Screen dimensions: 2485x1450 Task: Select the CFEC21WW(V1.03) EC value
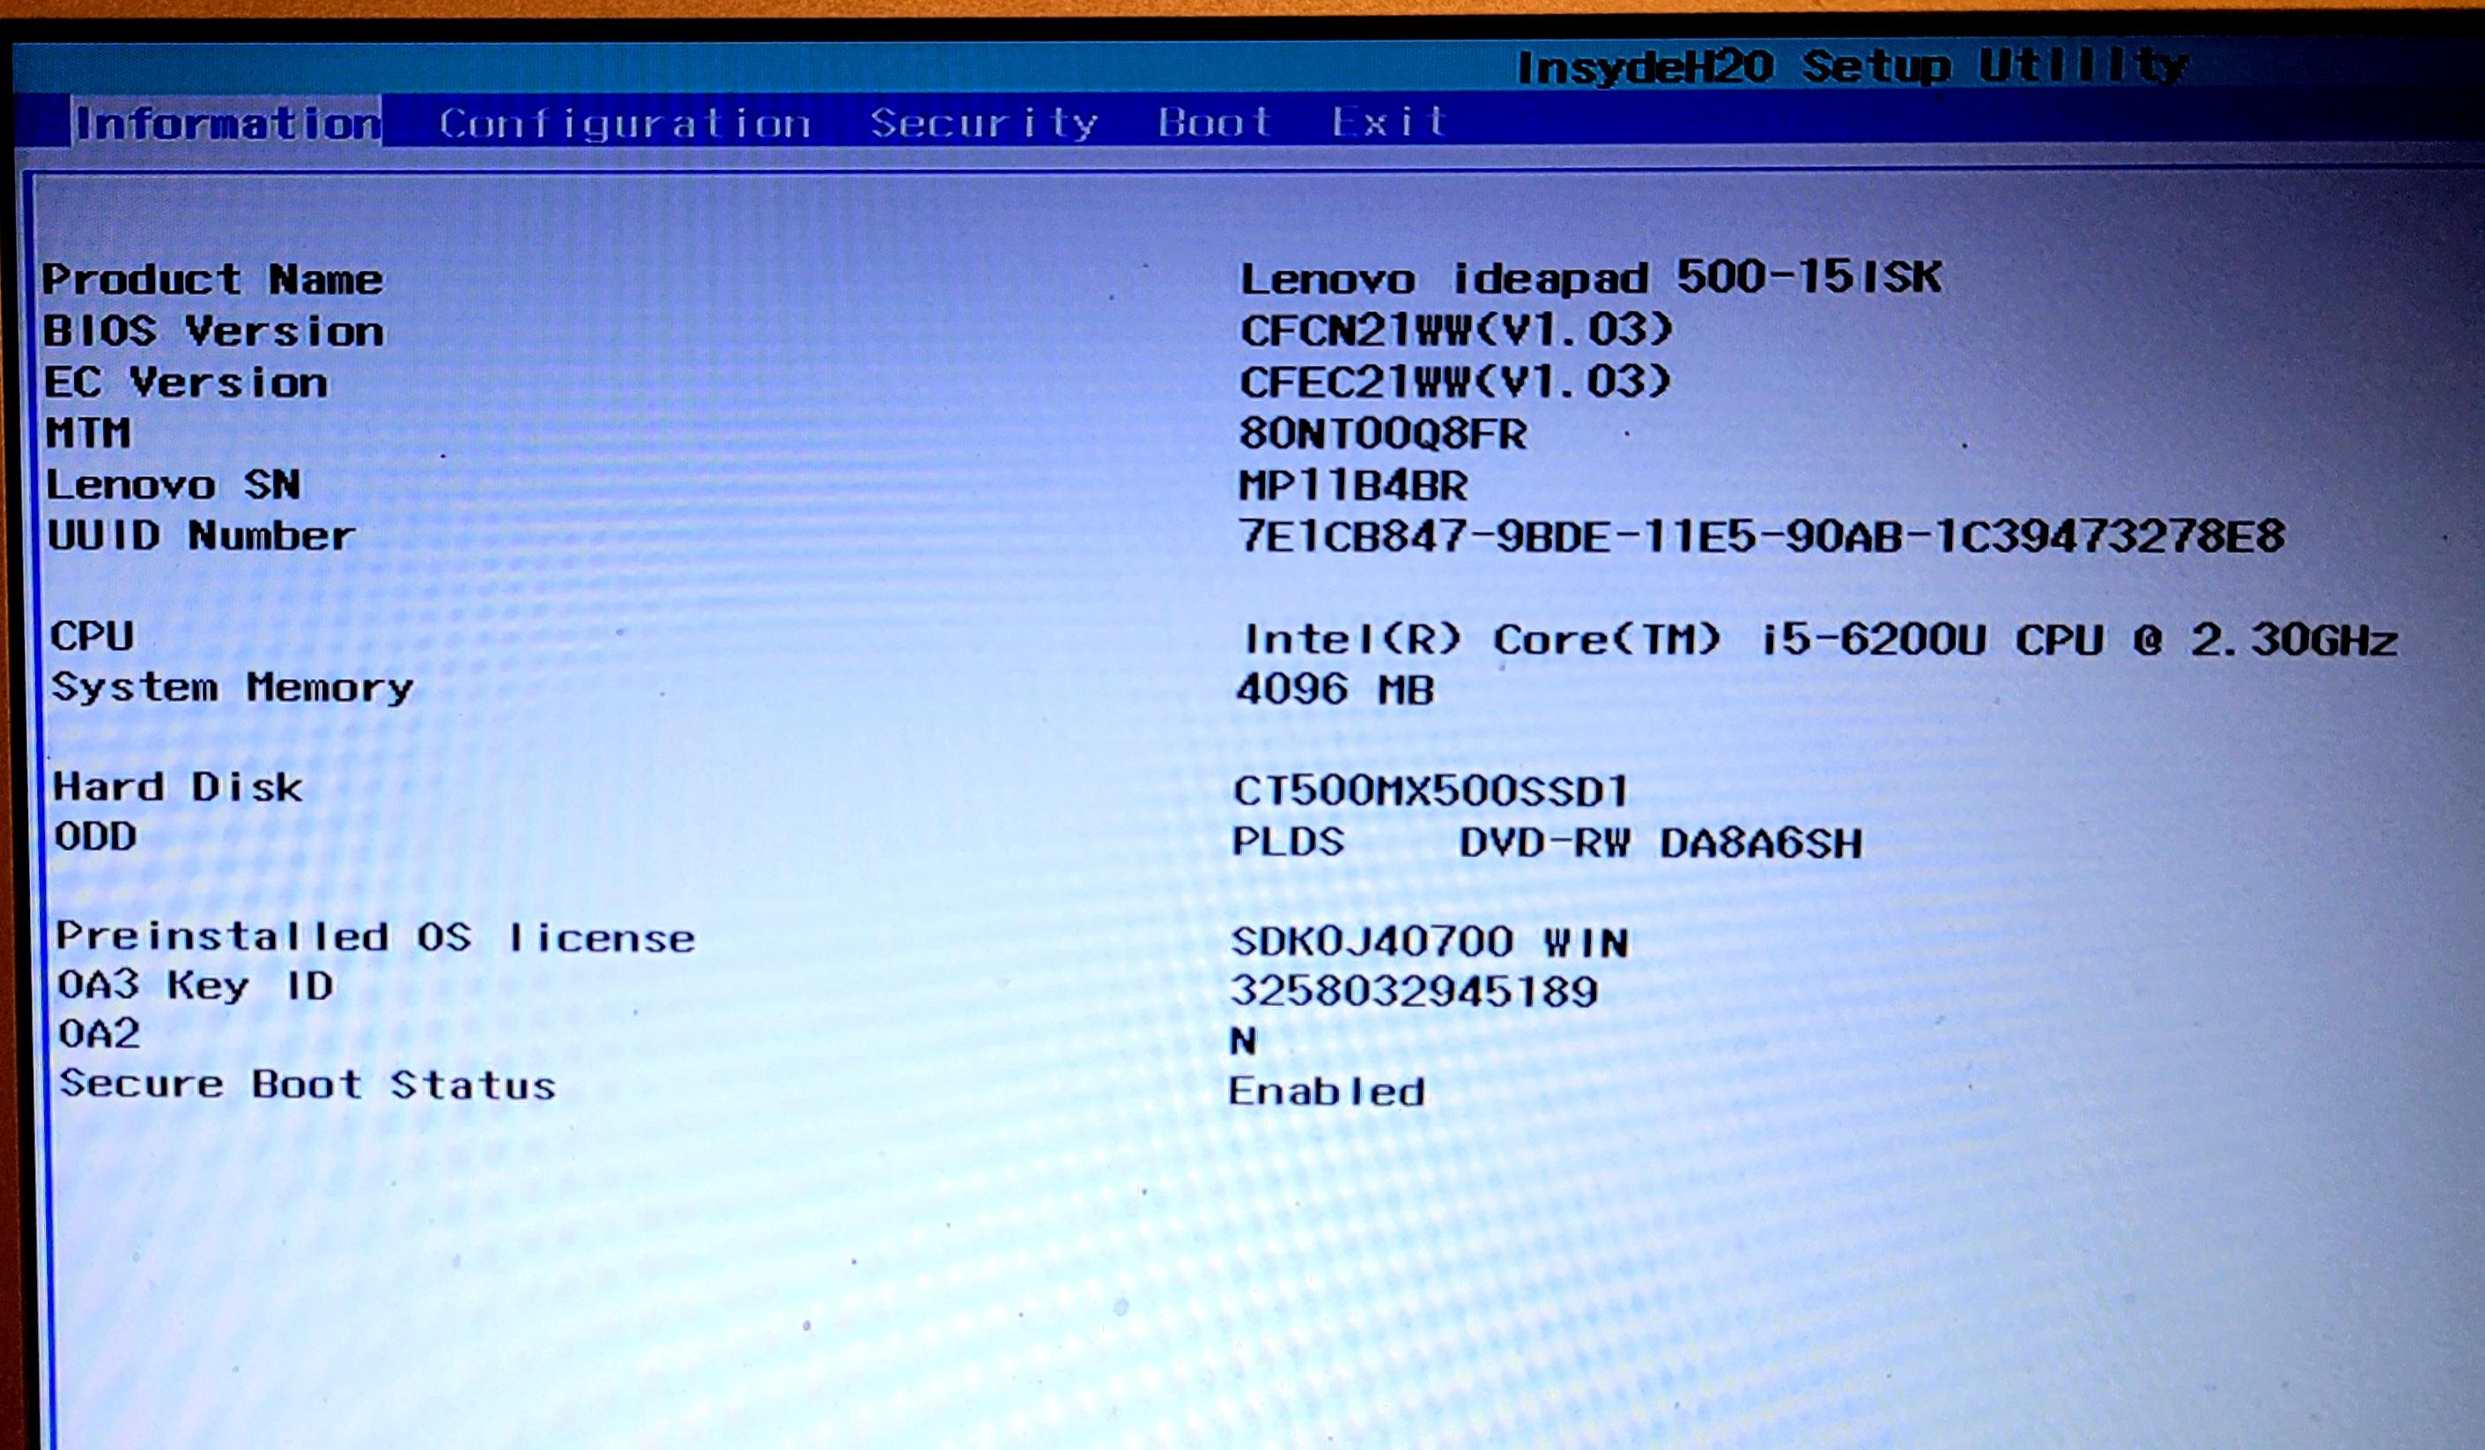(x=1454, y=381)
